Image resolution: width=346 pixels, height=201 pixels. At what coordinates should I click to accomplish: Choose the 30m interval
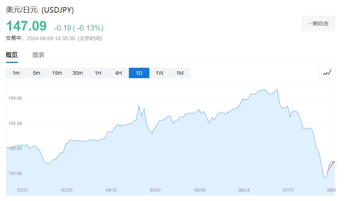(77, 73)
